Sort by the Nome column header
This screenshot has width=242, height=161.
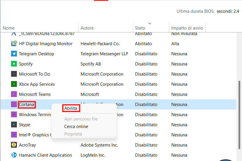point(9,28)
